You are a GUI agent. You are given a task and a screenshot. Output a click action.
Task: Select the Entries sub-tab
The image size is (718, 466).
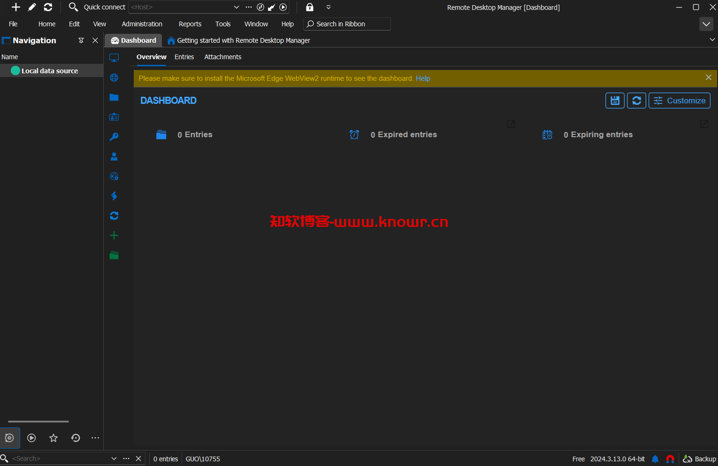[184, 57]
